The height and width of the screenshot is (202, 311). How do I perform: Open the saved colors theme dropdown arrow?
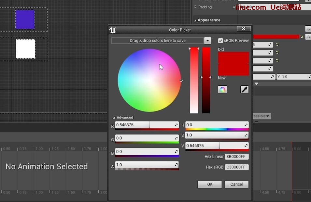pyautogui.click(x=207, y=41)
